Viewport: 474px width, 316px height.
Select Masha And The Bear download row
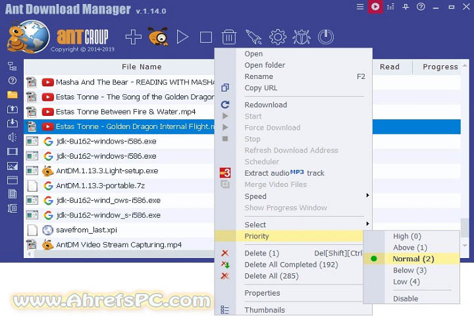(119, 82)
